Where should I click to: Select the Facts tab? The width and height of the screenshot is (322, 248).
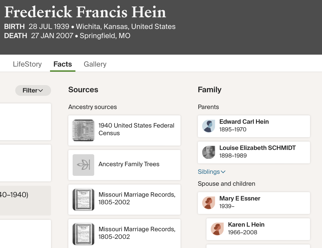(62, 64)
